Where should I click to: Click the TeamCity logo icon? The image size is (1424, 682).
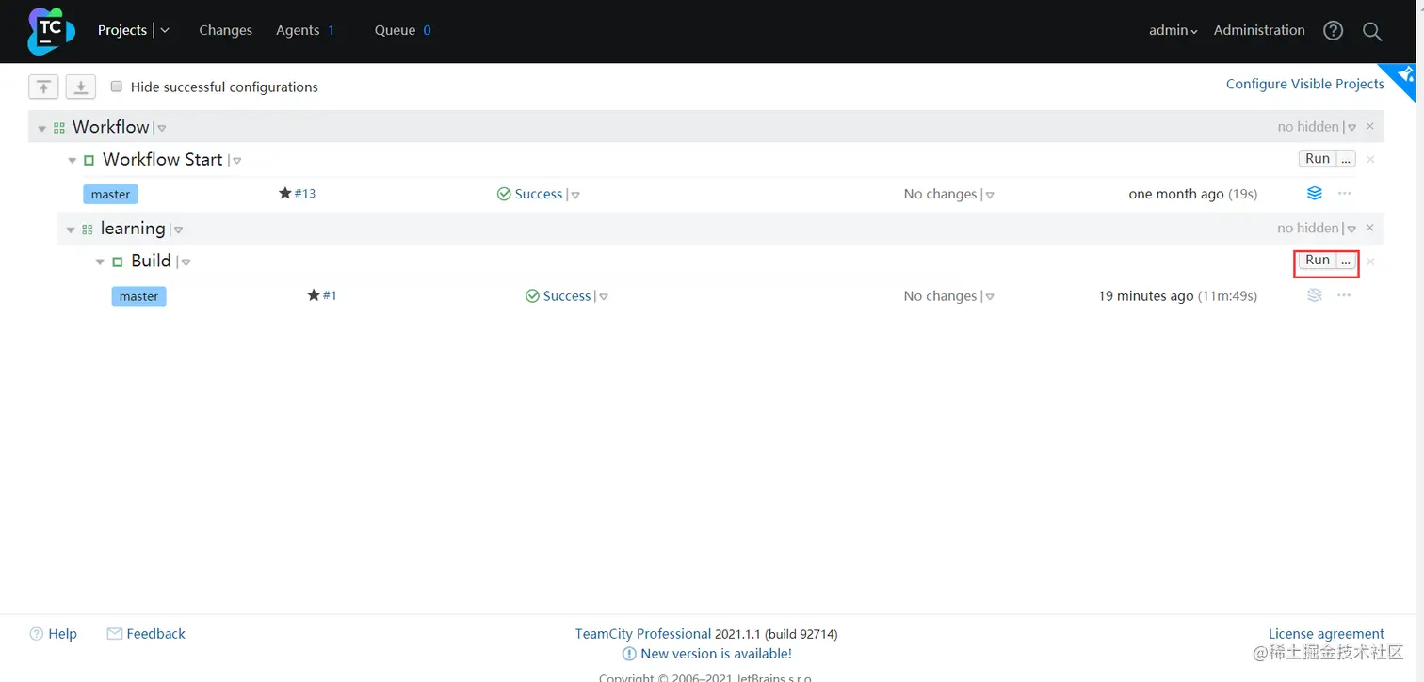pyautogui.click(x=51, y=31)
